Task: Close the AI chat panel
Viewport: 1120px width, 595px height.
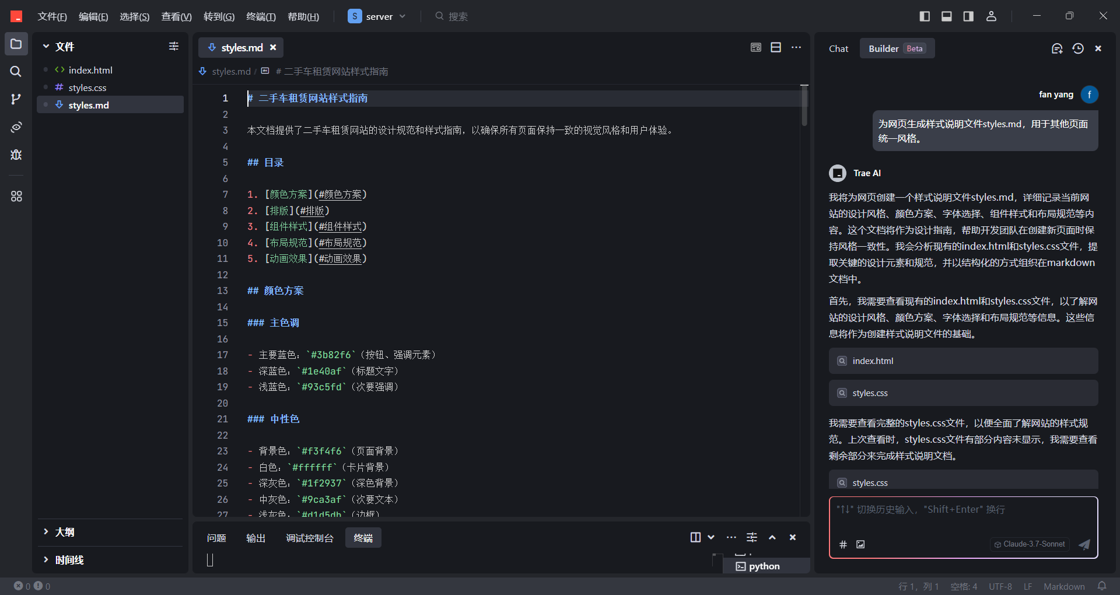Action: [x=1098, y=48]
